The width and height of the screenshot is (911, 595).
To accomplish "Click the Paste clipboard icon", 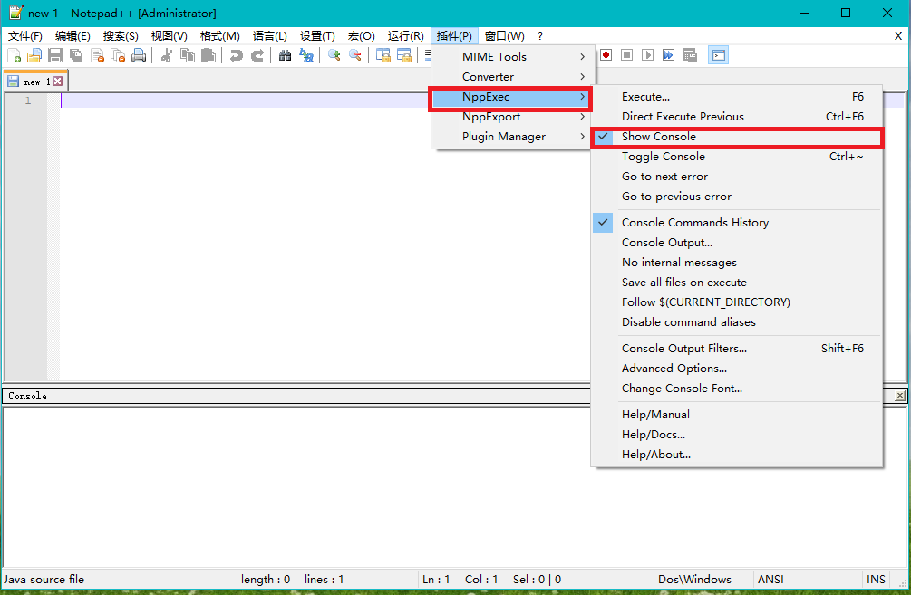I will (208, 56).
